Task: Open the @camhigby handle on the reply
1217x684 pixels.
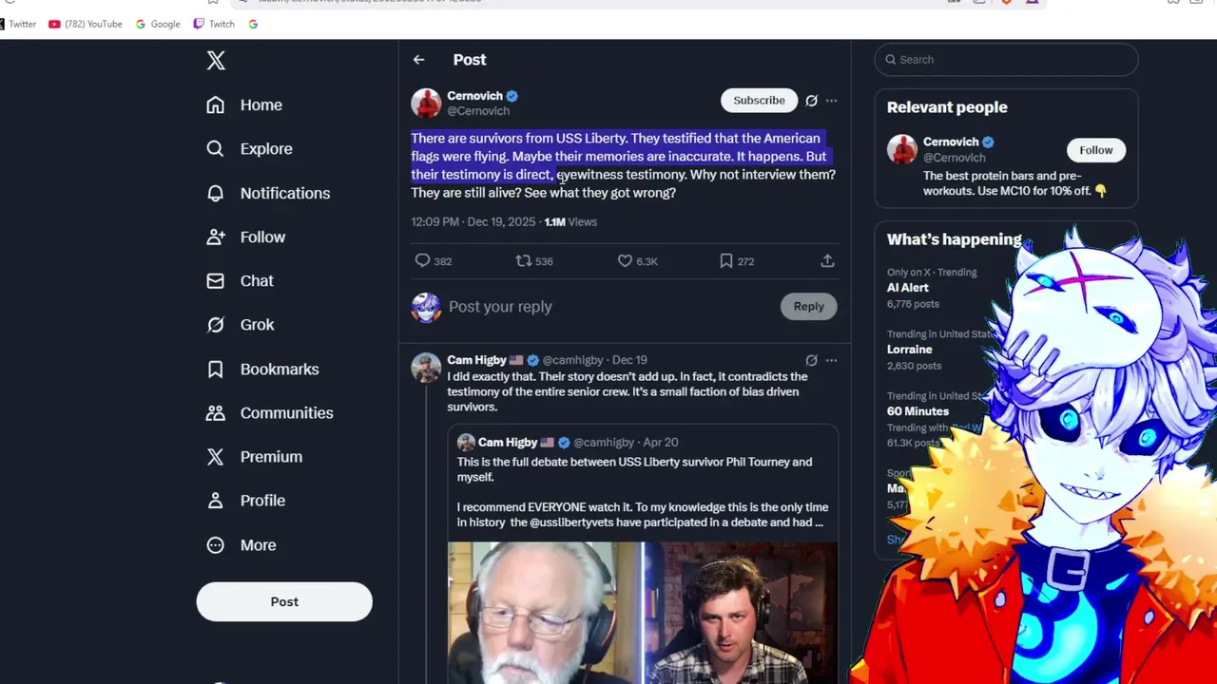Action: (573, 360)
